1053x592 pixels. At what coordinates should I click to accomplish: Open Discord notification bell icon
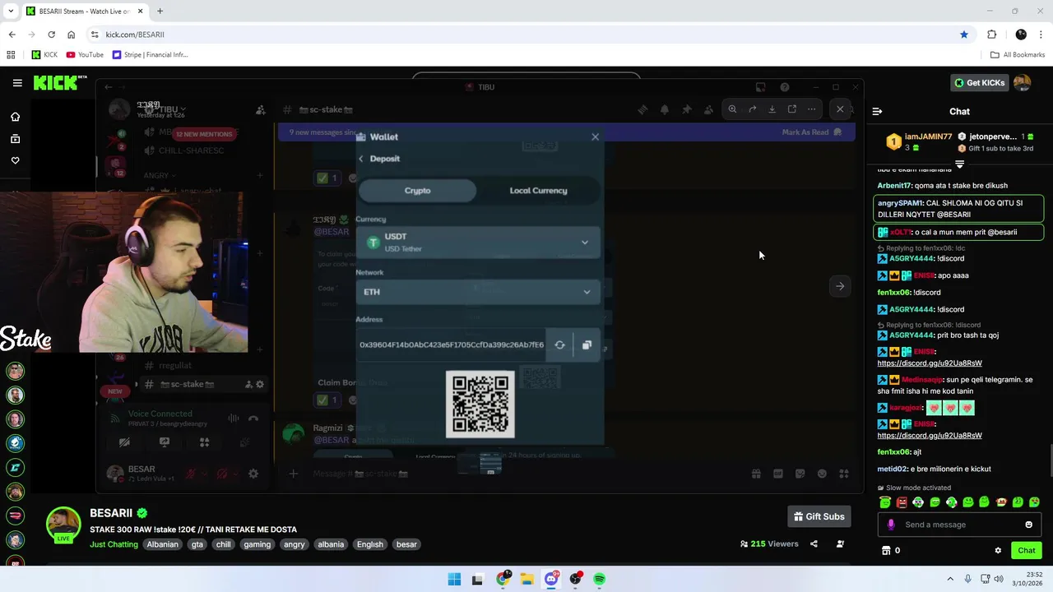665,109
